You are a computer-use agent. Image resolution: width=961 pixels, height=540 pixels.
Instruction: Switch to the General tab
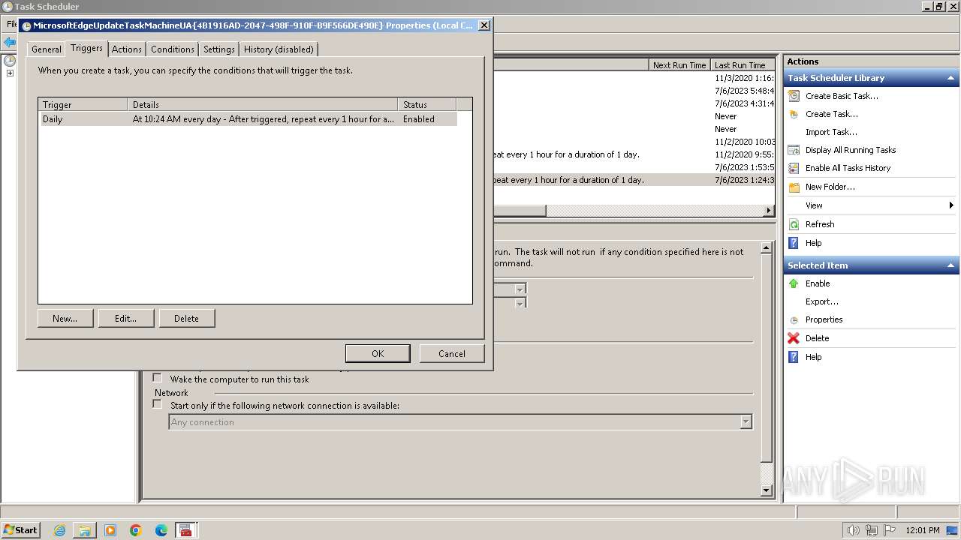pyautogui.click(x=46, y=49)
